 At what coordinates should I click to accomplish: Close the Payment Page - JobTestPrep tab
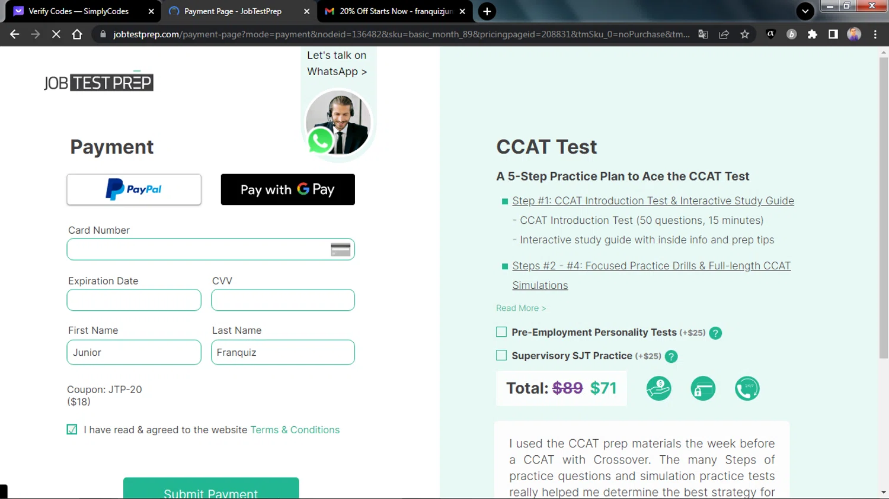coord(306,11)
